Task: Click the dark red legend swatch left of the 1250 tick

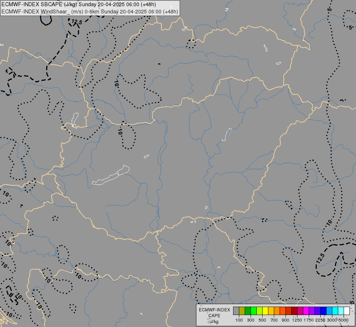Action: (x=295, y=311)
